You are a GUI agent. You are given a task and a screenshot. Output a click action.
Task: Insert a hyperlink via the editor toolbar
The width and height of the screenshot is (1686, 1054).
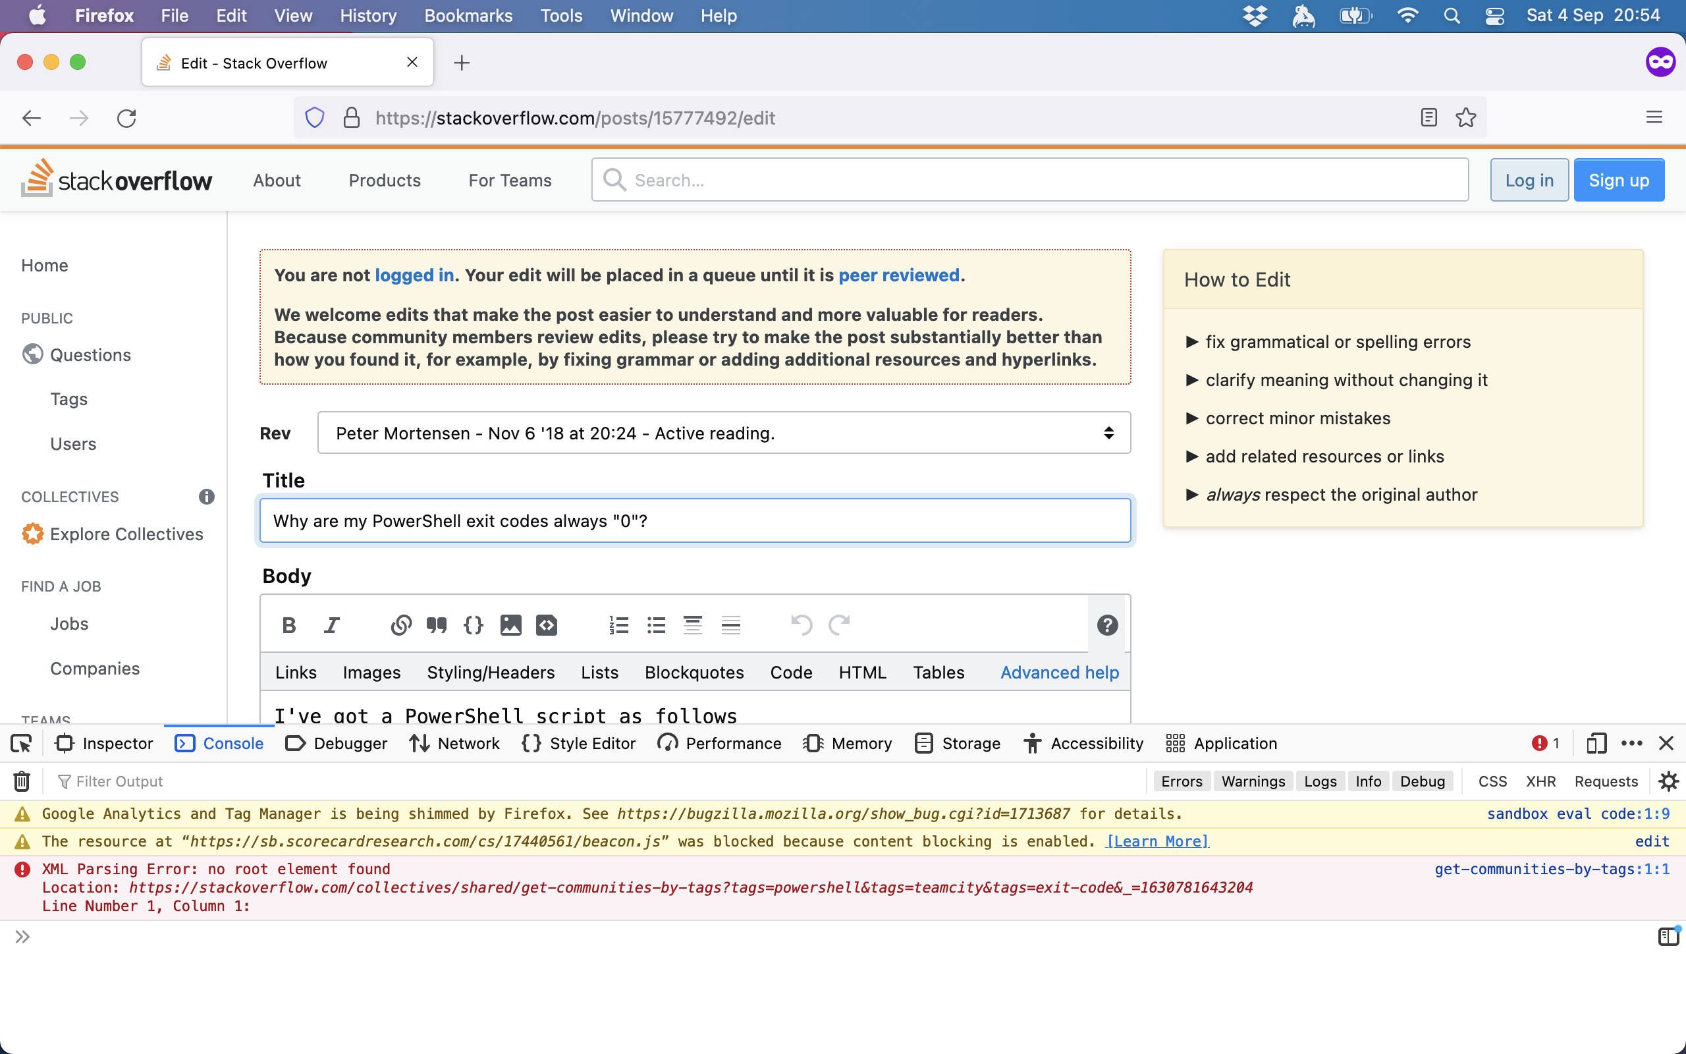click(400, 625)
